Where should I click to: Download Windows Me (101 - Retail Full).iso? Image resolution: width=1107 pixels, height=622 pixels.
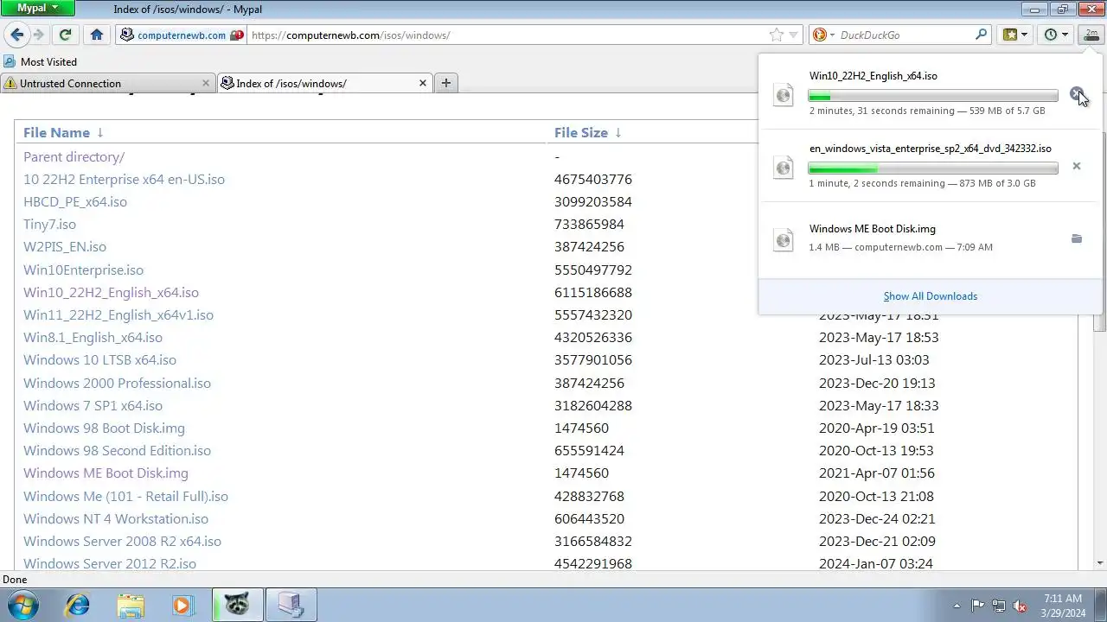click(x=125, y=497)
